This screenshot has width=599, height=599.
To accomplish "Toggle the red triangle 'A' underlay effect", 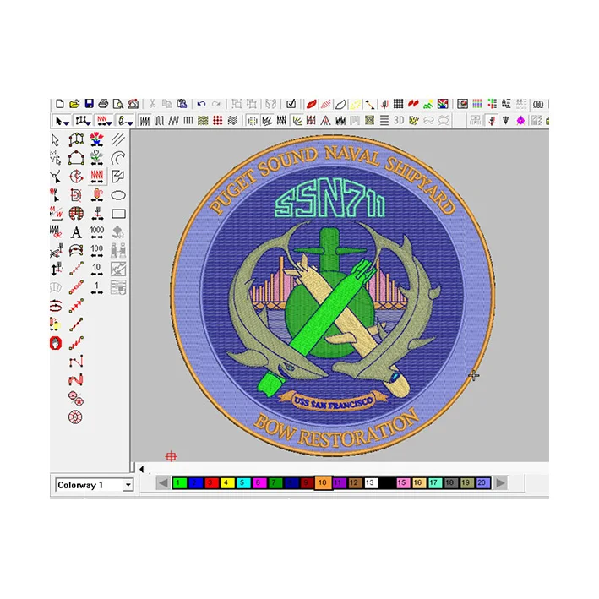I will point(325,121).
